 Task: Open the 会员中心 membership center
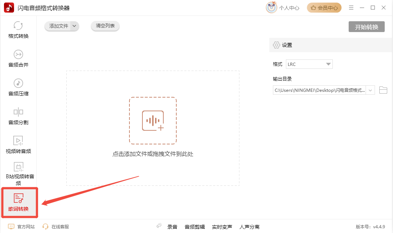(x=324, y=8)
